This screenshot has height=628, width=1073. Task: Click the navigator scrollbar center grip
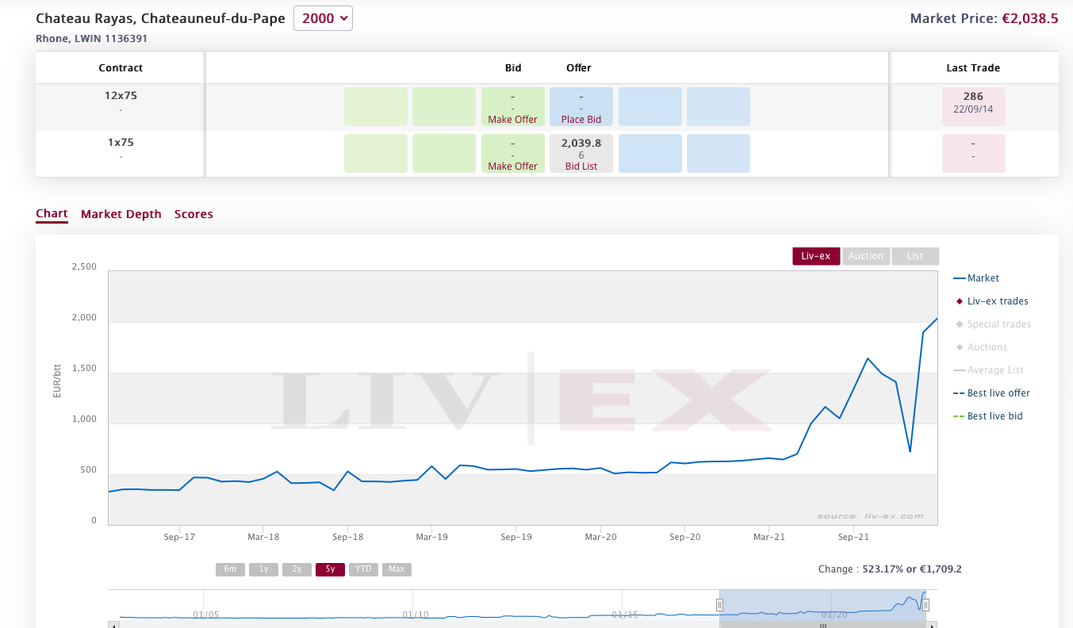click(822, 625)
